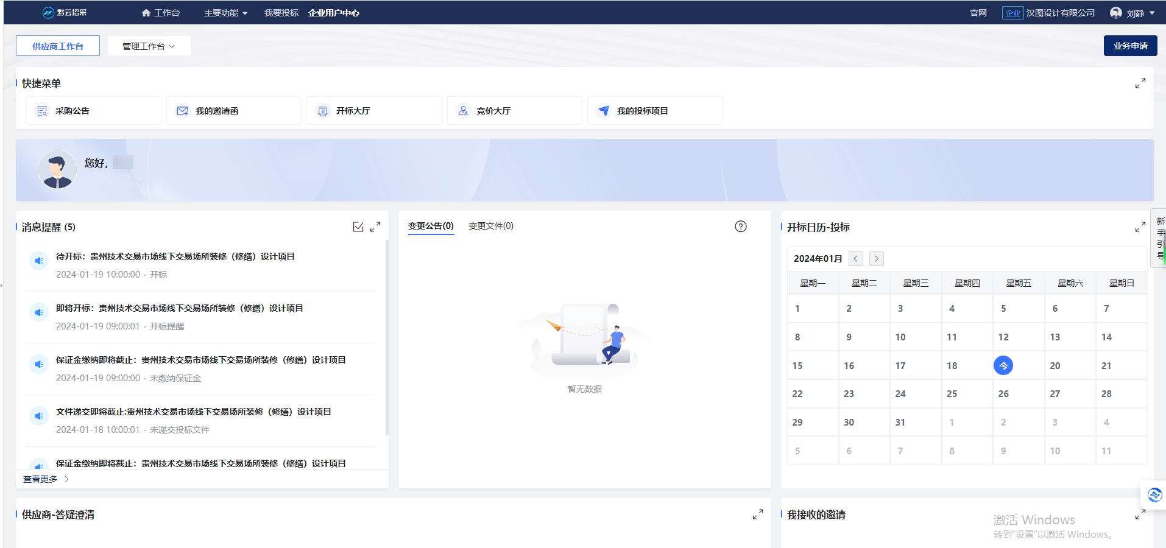
Task: Click the 业务申请 button
Action: click(x=1129, y=45)
